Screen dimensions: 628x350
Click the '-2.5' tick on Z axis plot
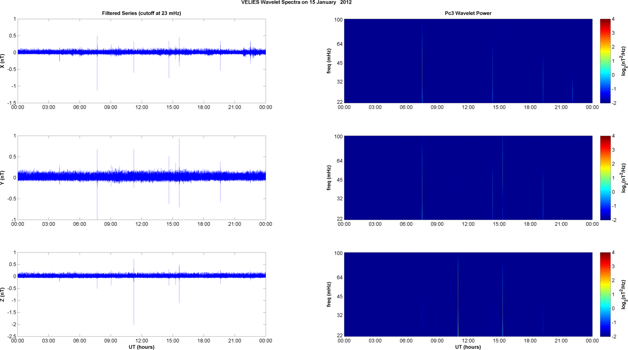tap(12, 337)
